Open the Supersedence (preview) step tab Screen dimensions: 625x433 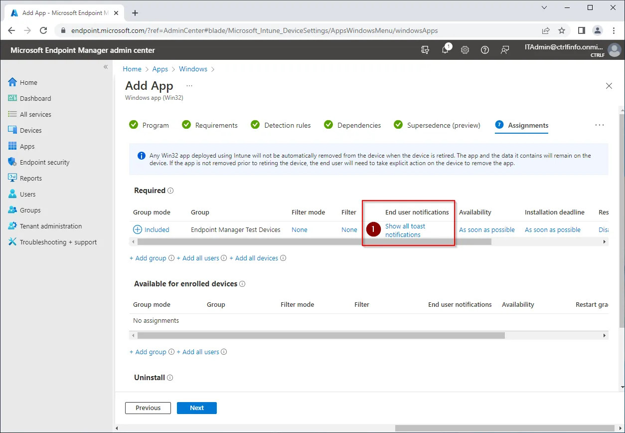pyautogui.click(x=437, y=125)
